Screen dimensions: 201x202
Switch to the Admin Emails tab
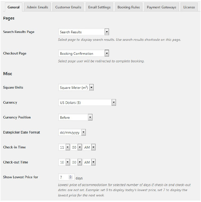coord(37,7)
